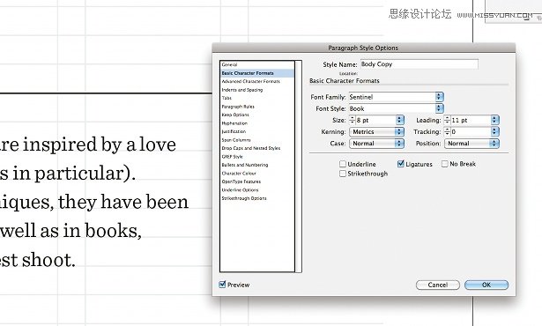Screen dimensions: 542x326
Task: Toggle the Preview checkbox
Action: (222, 285)
